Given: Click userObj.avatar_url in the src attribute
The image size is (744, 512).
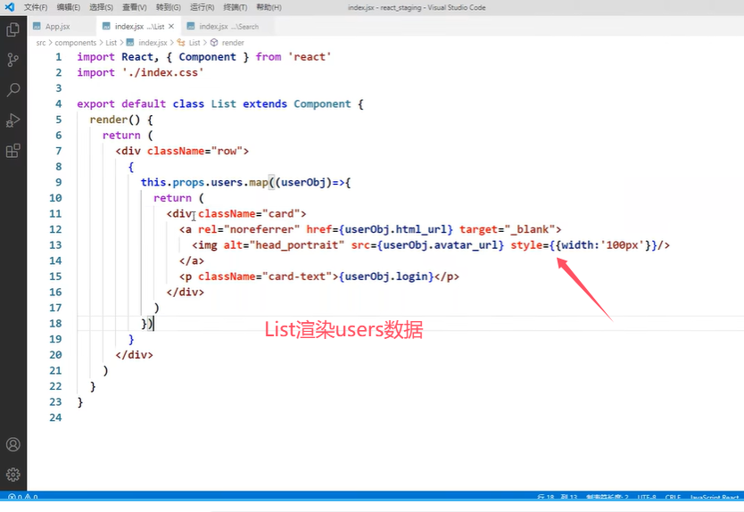Looking at the screenshot, I should [441, 244].
